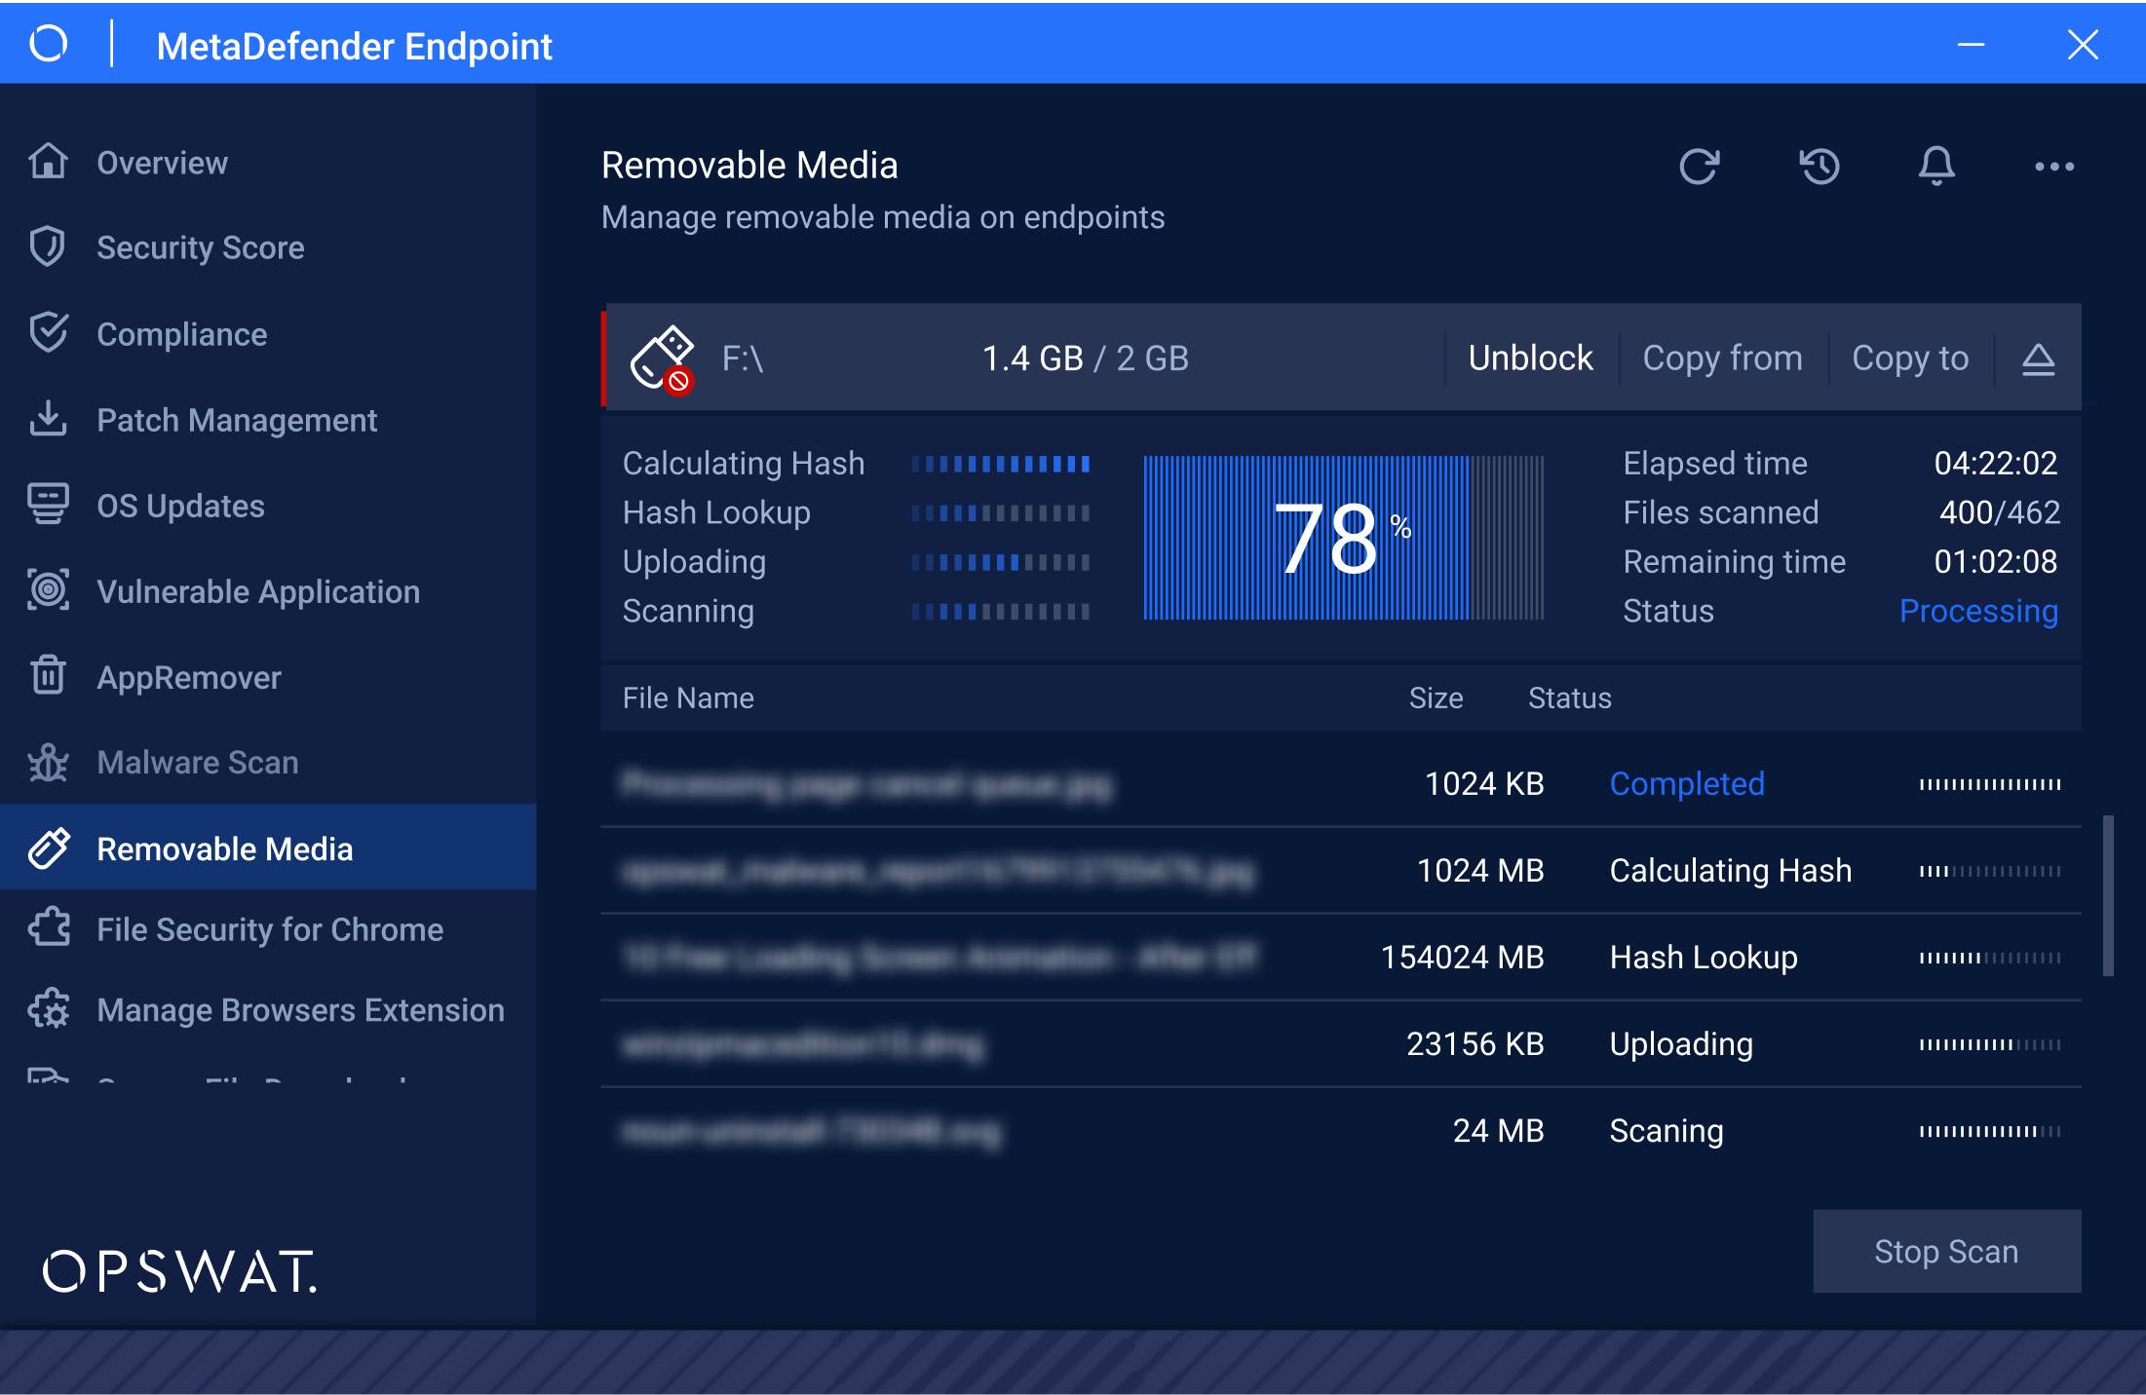This screenshot has height=1395, width=2146.
Task: Click the Security Score shield icon
Action: tap(48, 247)
